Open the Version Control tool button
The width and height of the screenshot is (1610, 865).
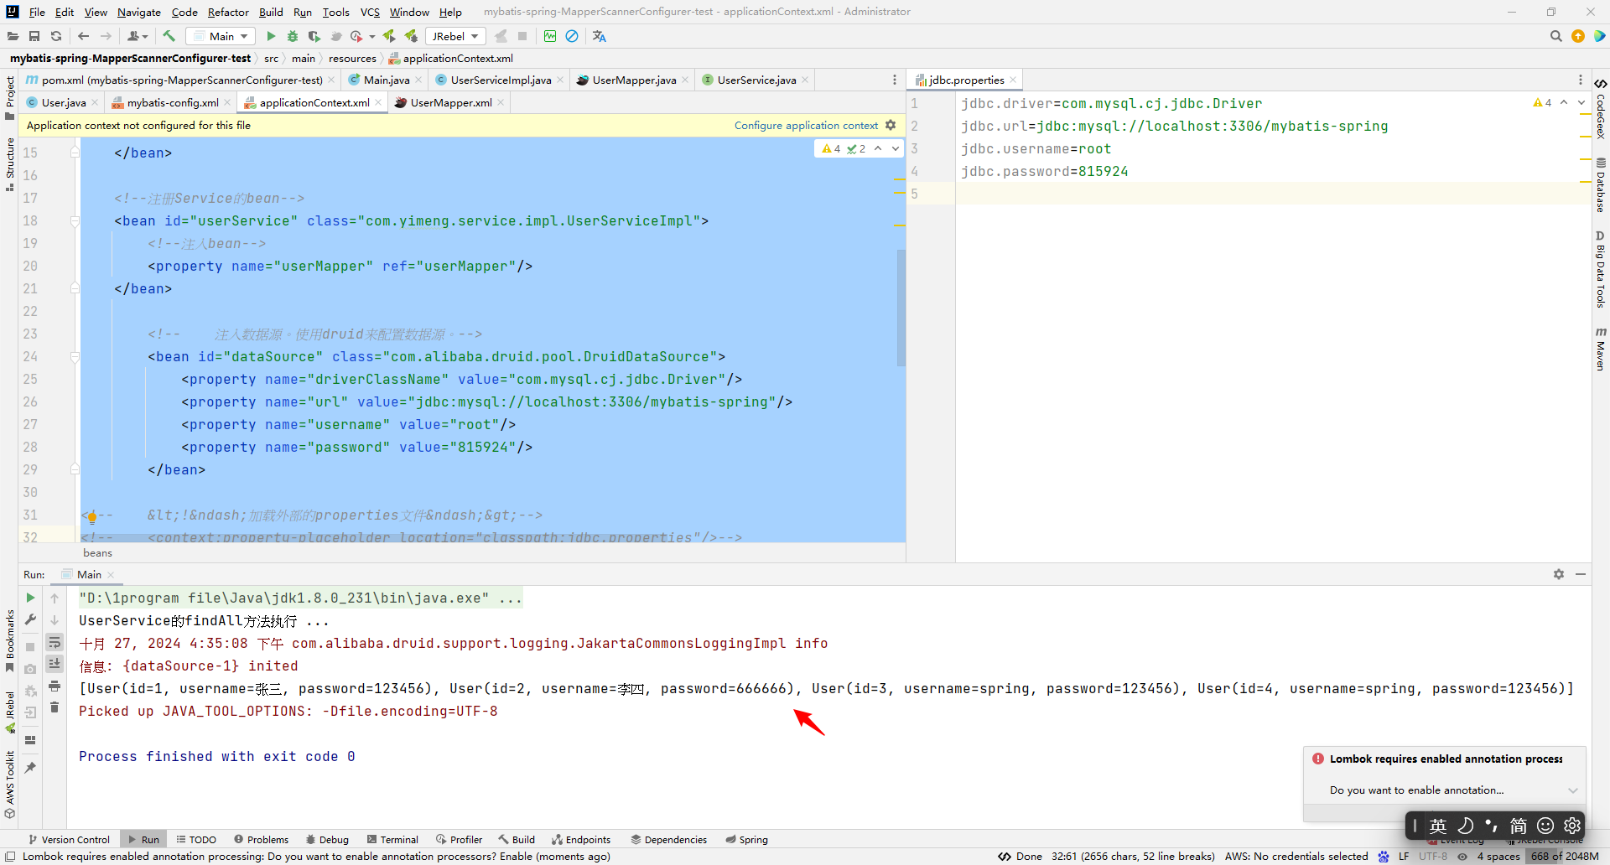point(69,839)
